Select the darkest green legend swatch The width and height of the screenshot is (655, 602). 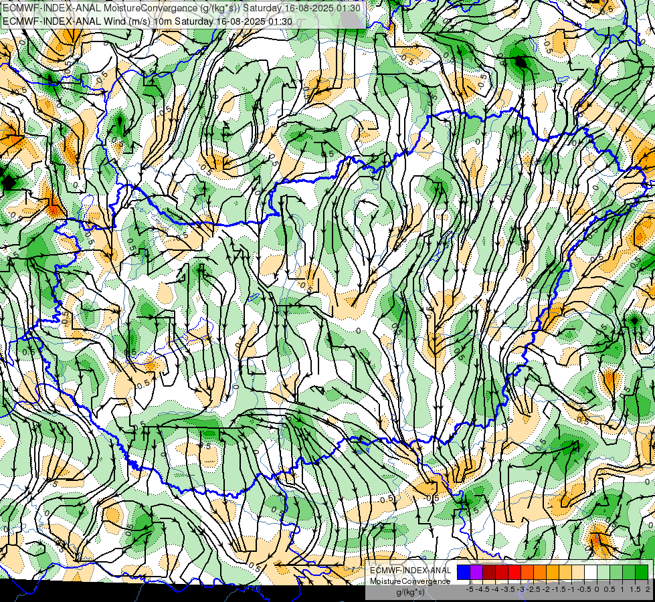[x=642, y=573]
